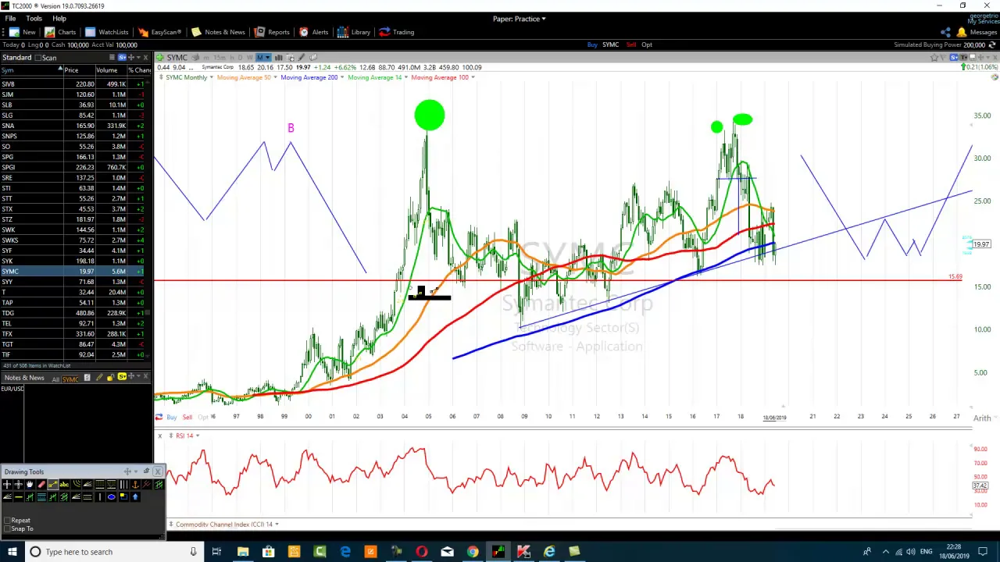This screenshot has height=562, width=1000.
Task: Select the three vertical lines tool
Action: [123, 485]
